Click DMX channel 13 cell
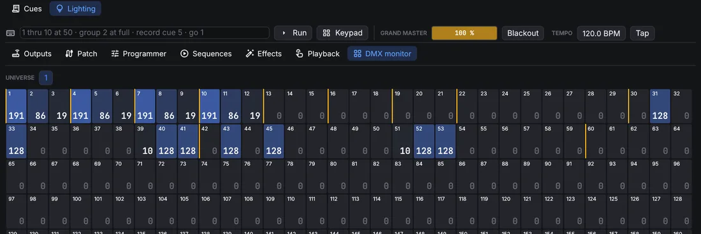The width and height of the screenshot is (701, 234). point(274,106)
